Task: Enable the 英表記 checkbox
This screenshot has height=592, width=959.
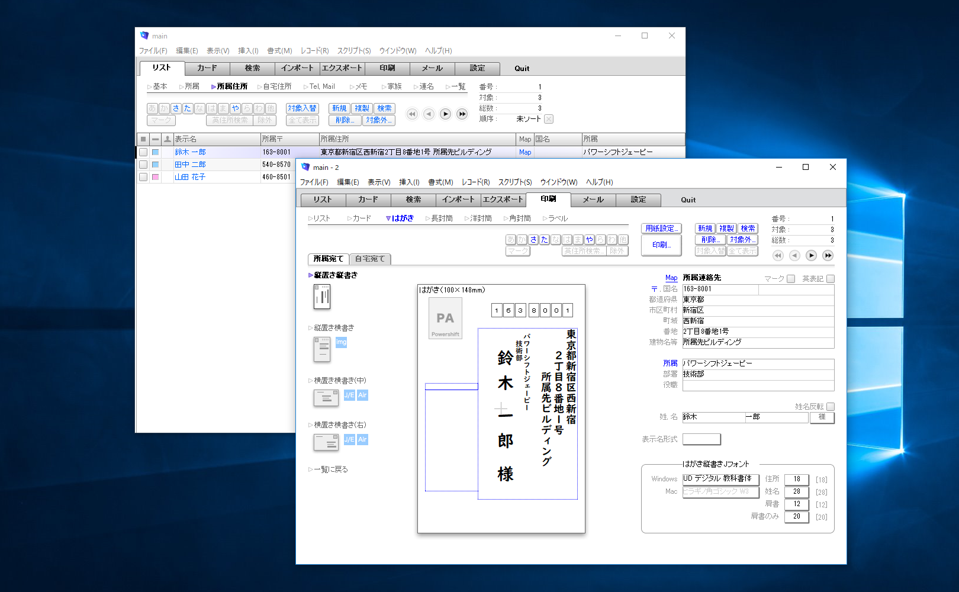Action: 831,279
